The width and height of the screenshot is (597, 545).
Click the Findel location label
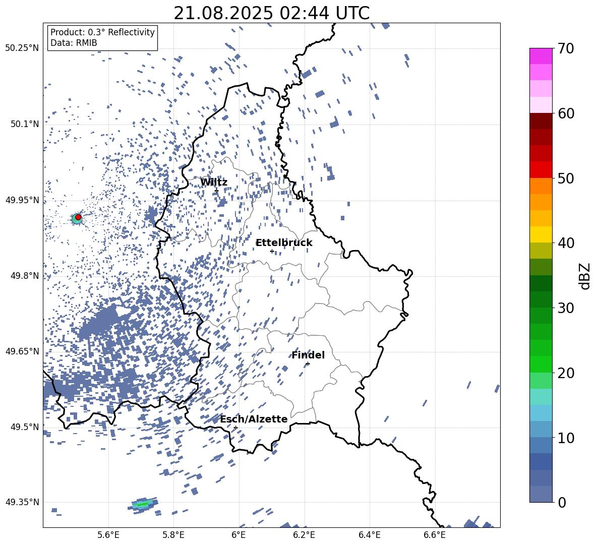click(x=308, y=355)
